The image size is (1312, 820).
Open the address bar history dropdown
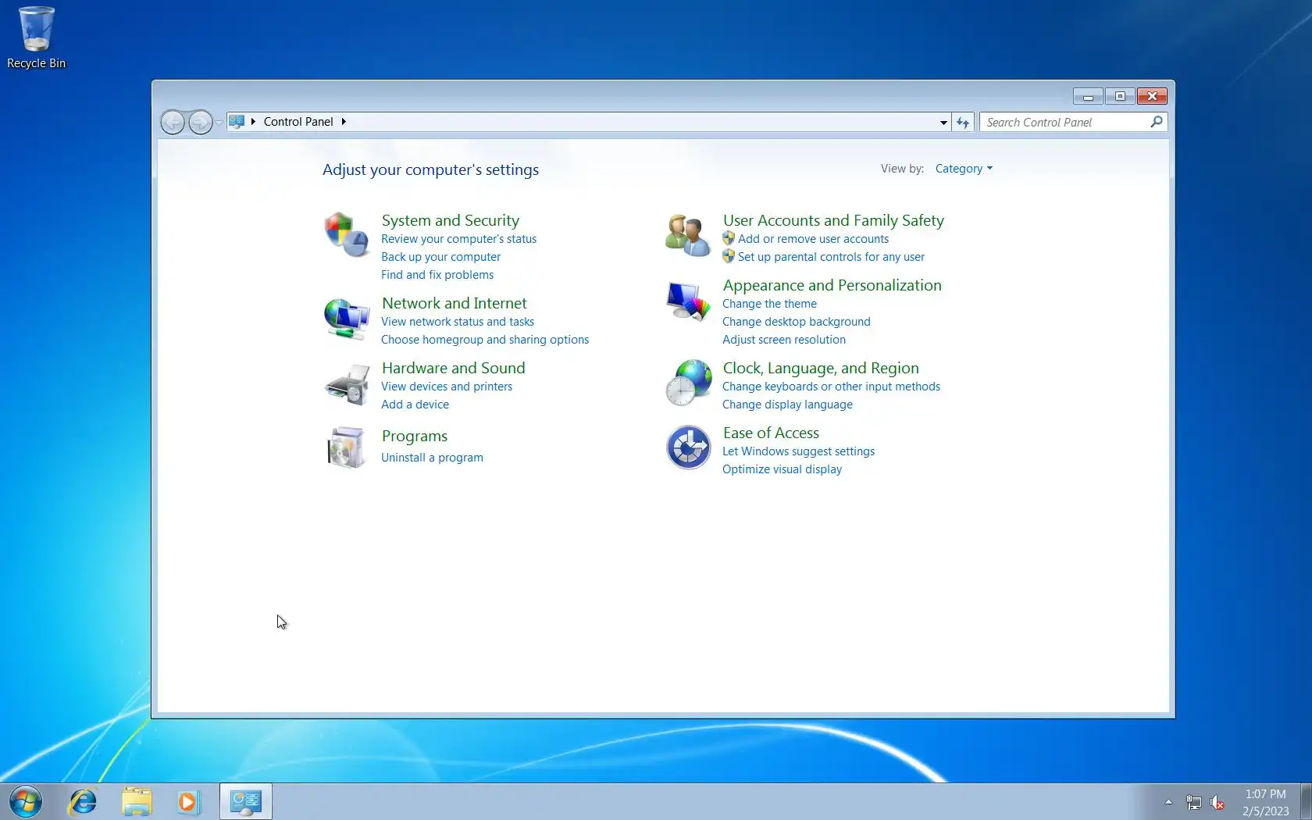point(943,122)
